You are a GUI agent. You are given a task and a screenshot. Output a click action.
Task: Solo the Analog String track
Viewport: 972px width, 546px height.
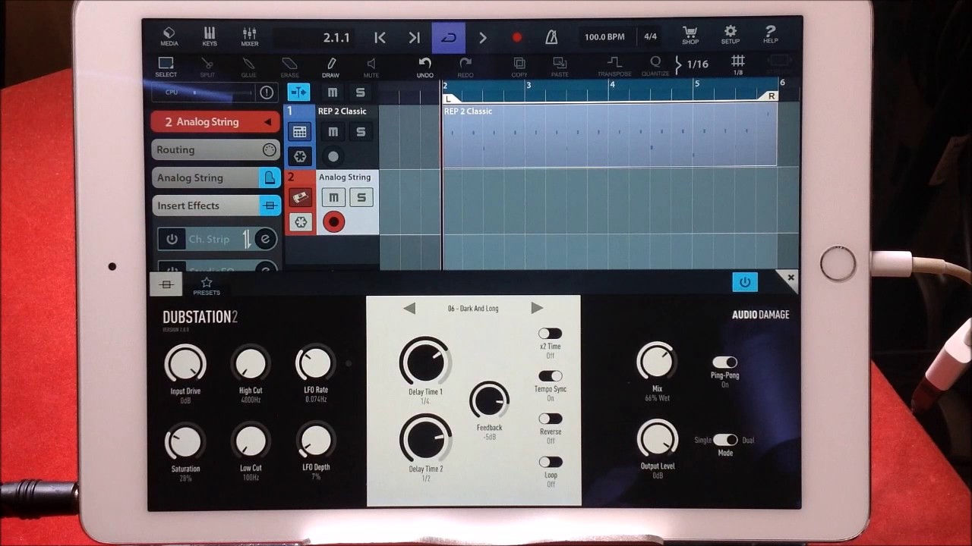tap(361, 198)
